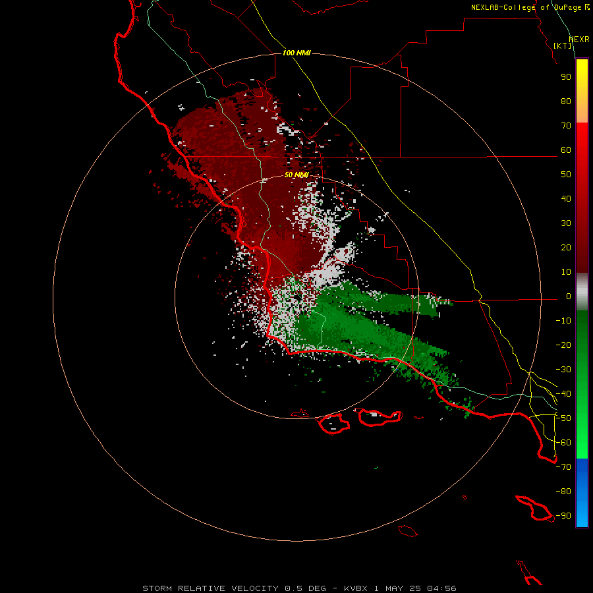Click the KVBX station ID in caption

(x=357, y=588)
